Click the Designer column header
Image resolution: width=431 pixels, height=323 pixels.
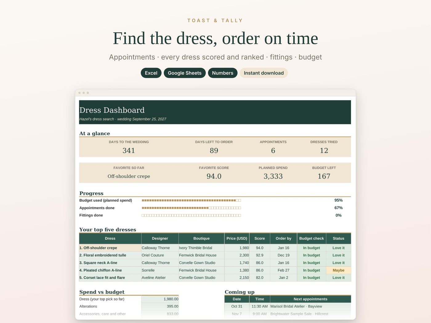[160, 238]
